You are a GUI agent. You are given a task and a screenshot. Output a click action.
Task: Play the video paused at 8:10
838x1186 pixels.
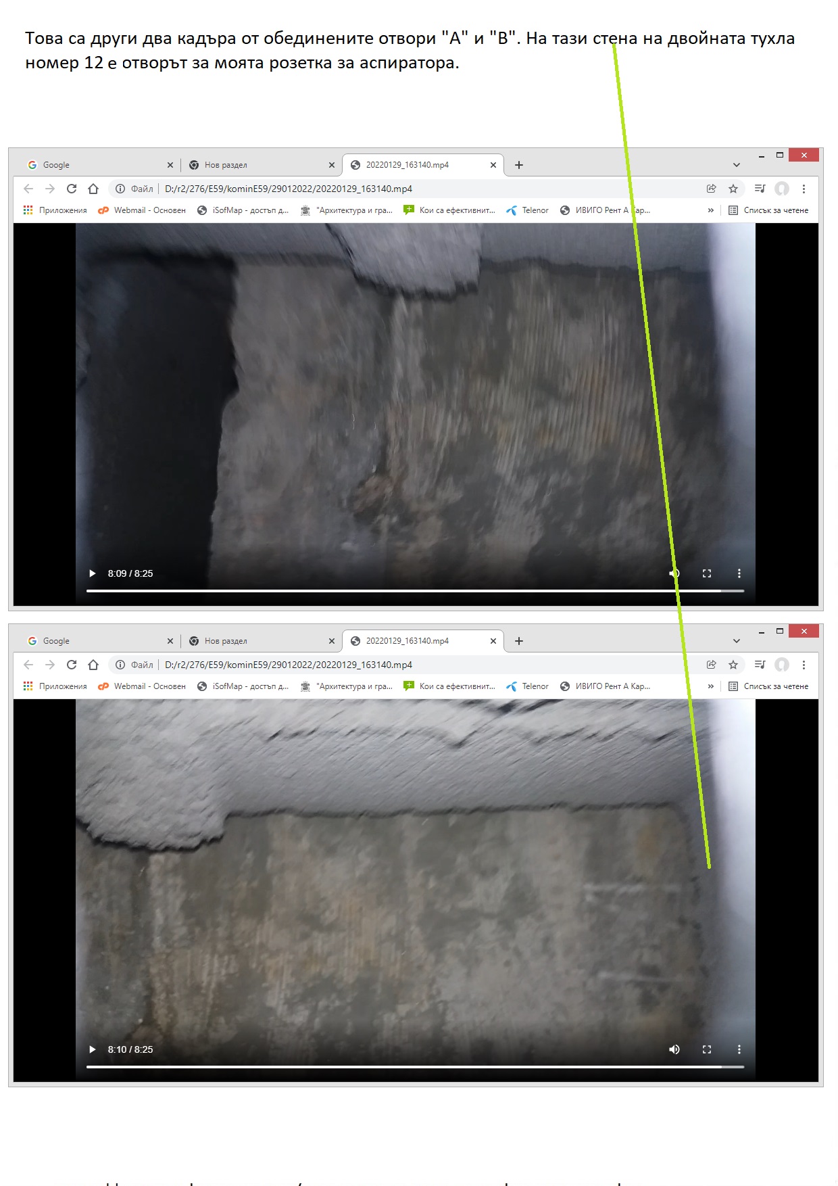93,1049
